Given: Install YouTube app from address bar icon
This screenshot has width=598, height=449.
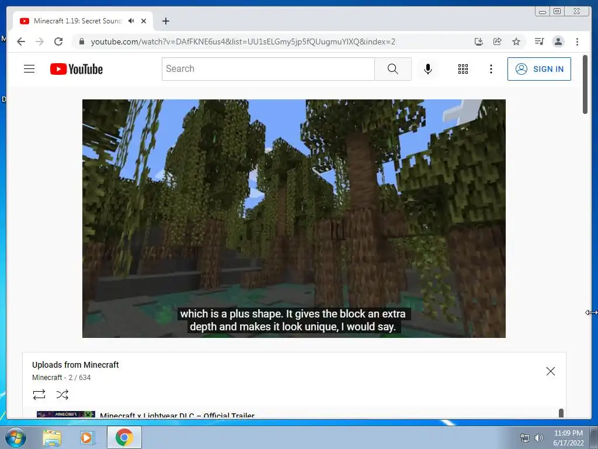Looking at the screenshot, I should click(x=479, y=42).
